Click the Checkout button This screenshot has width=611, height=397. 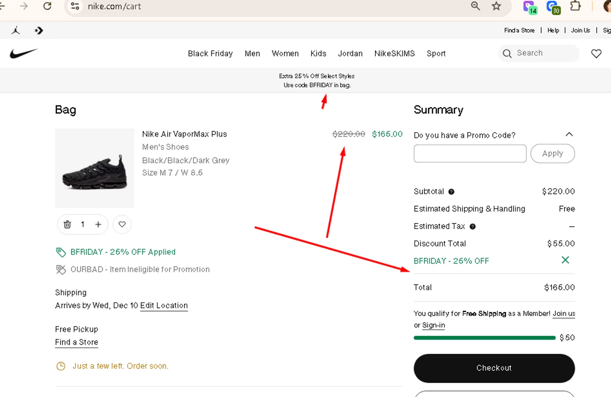coord(494,368)
